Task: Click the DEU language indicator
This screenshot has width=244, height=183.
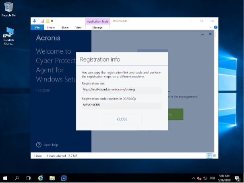Action: click(212, 178)
